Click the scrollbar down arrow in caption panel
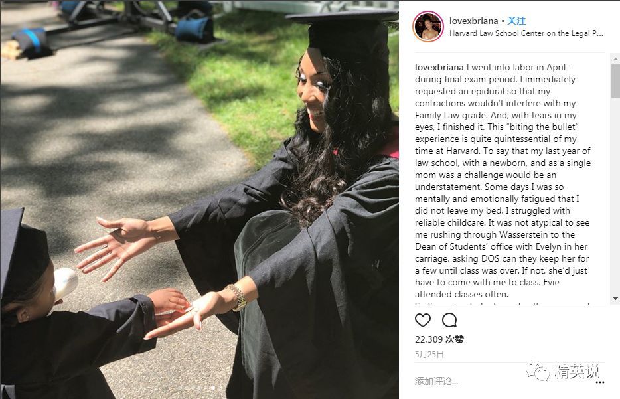 tap(615, 299)
